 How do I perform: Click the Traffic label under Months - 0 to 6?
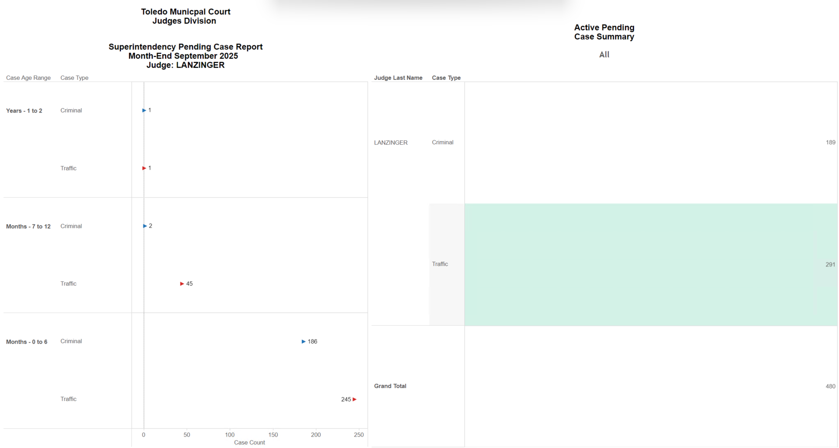click(68, 399)
